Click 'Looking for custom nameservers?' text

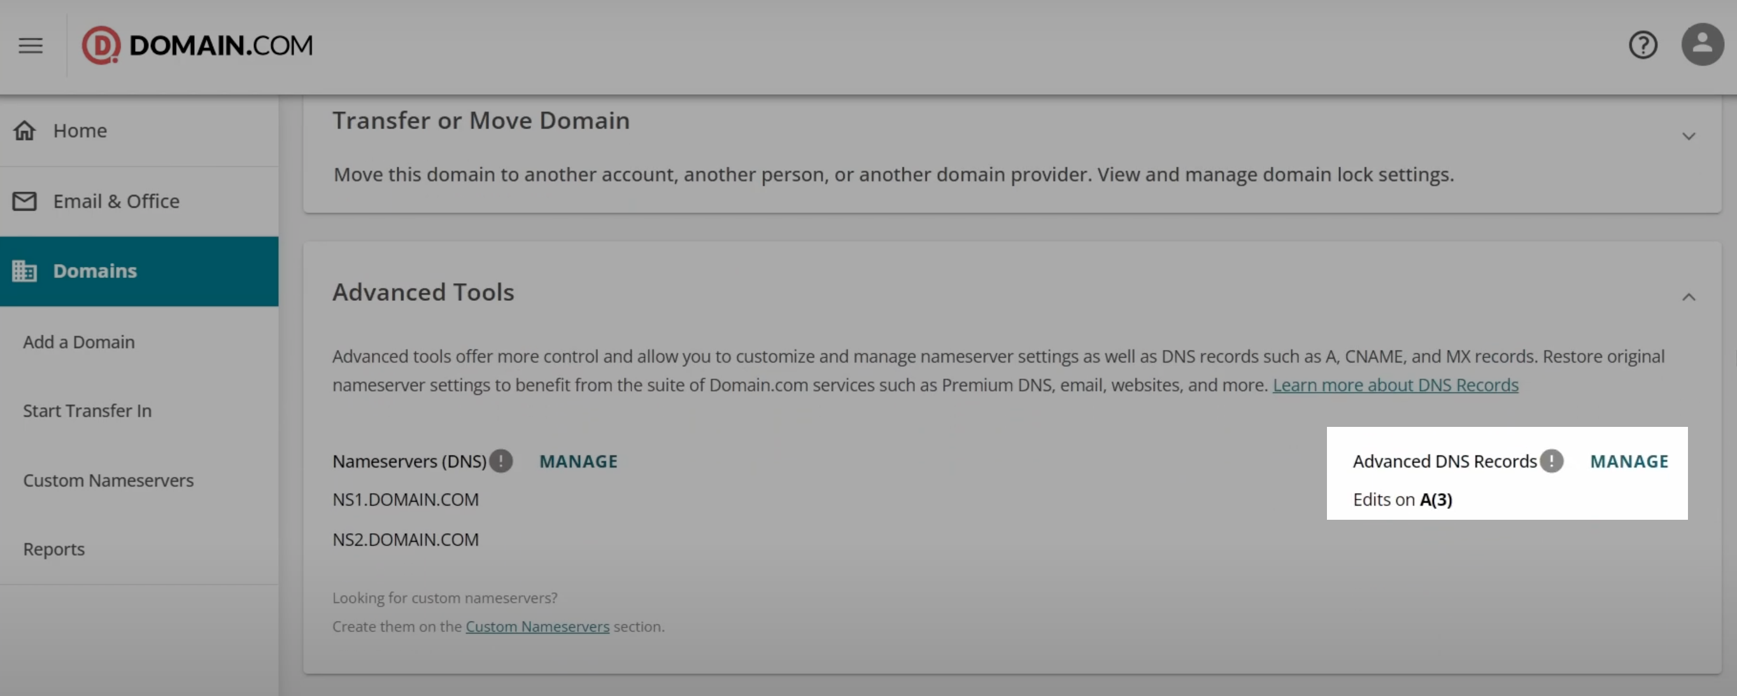click(x=445, y=597)
